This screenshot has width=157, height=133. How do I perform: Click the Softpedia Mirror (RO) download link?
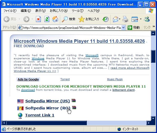48,108
